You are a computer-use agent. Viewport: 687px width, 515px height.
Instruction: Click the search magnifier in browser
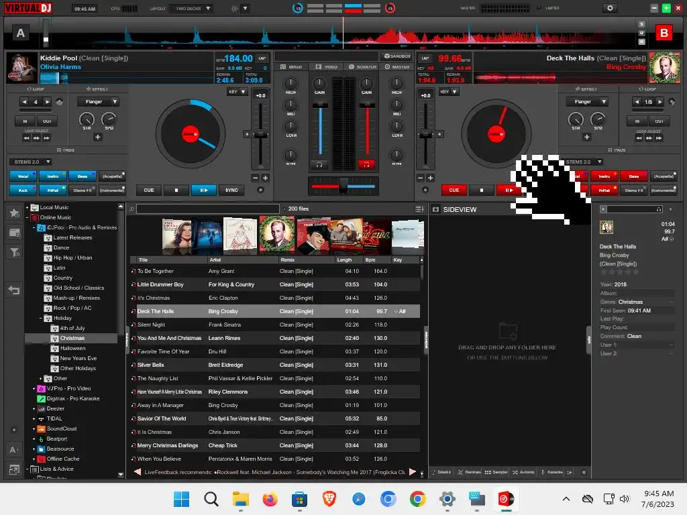[x=131, y=209]
